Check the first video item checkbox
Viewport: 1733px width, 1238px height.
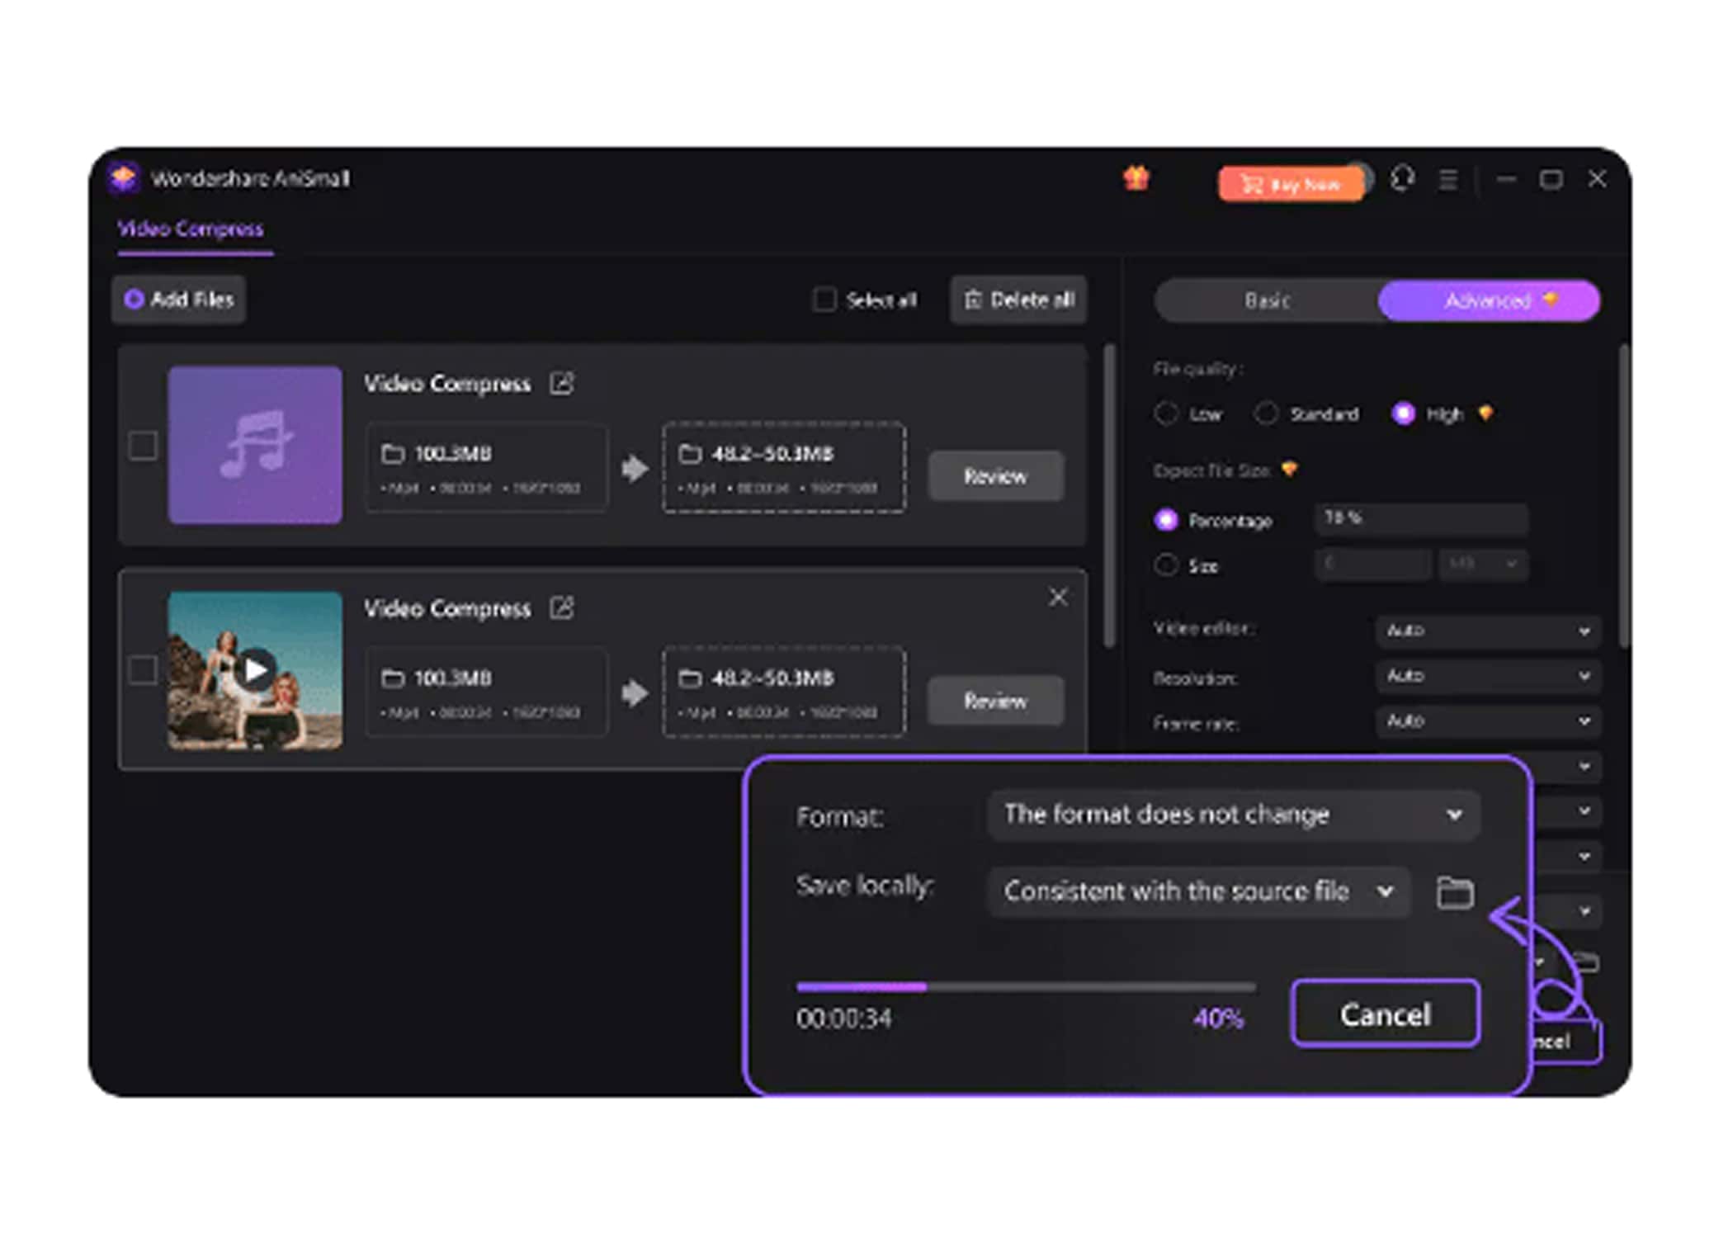[143, 446]
